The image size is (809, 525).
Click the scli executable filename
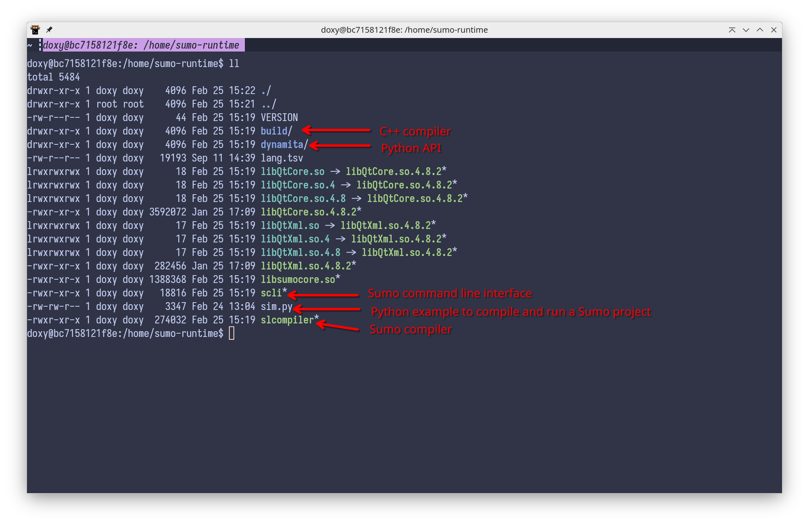pyautogui.click(x=271, y=293)
